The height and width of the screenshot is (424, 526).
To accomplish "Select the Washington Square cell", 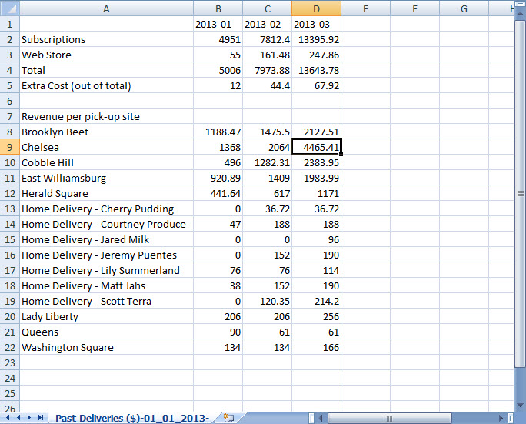I will pyautogui.click(x=106, y=347).
